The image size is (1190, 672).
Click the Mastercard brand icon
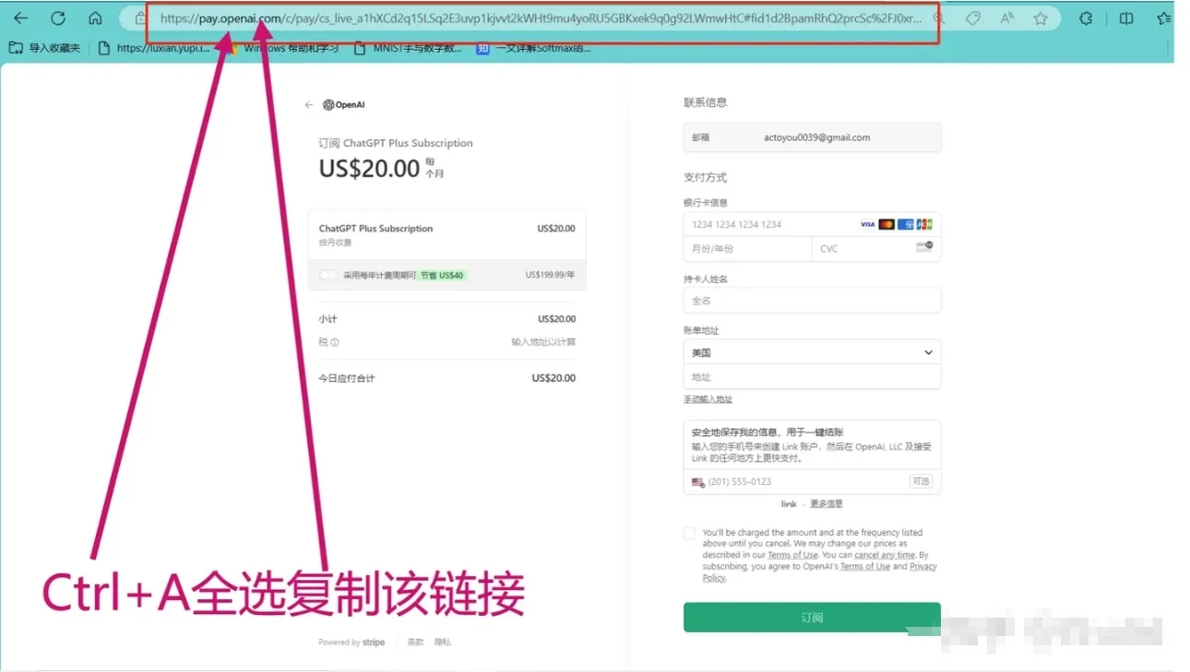pos(887,224)
